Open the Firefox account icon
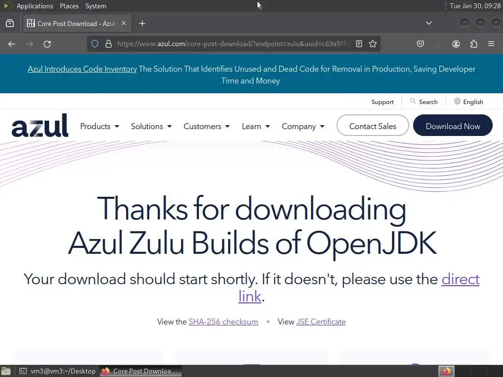 click(456, 44)
